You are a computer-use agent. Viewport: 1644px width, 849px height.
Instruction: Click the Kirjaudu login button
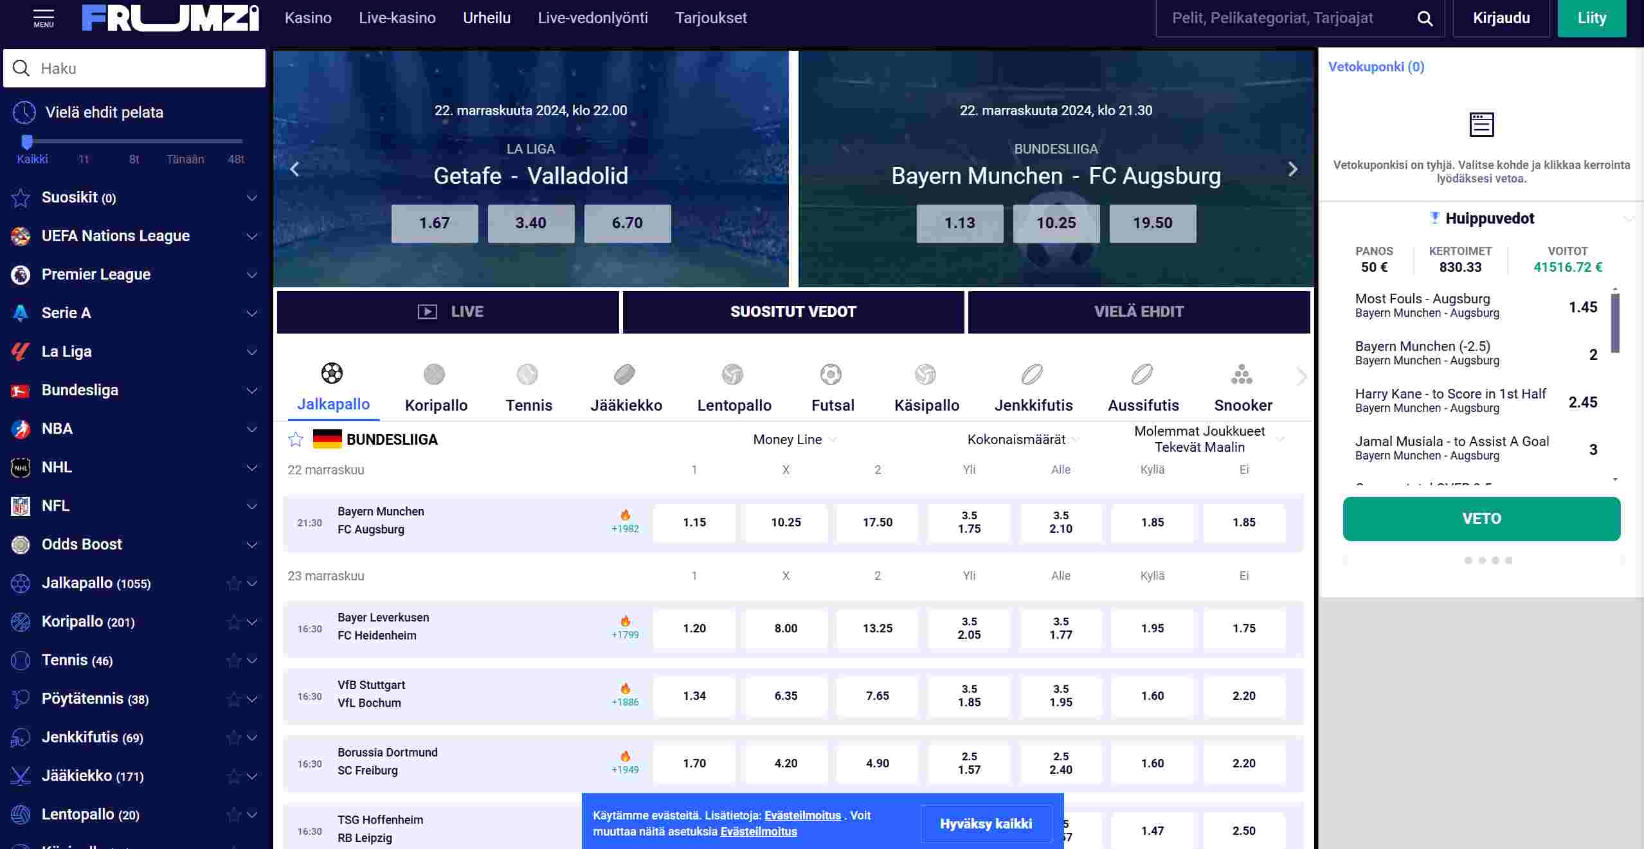pyautogui.click(x=1501, y=18)
